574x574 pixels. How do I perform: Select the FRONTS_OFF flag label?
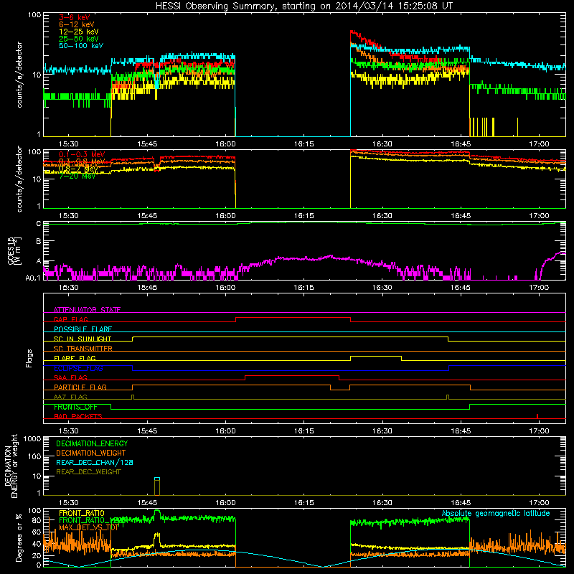pyautogui.click(x=75, y=407)
